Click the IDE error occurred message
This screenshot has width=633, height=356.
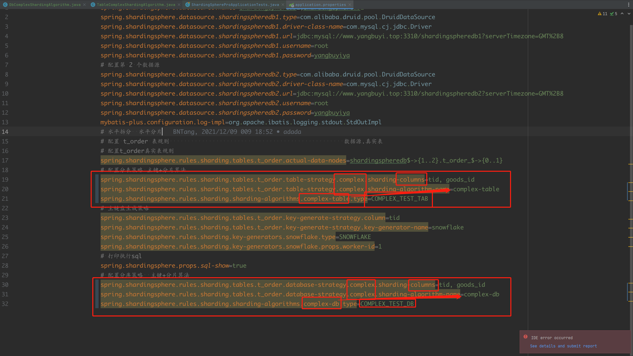552,338
